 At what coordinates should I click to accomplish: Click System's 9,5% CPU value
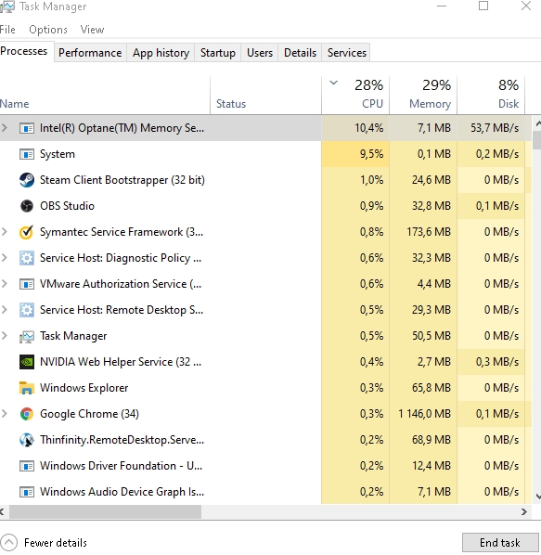(371, 154)
